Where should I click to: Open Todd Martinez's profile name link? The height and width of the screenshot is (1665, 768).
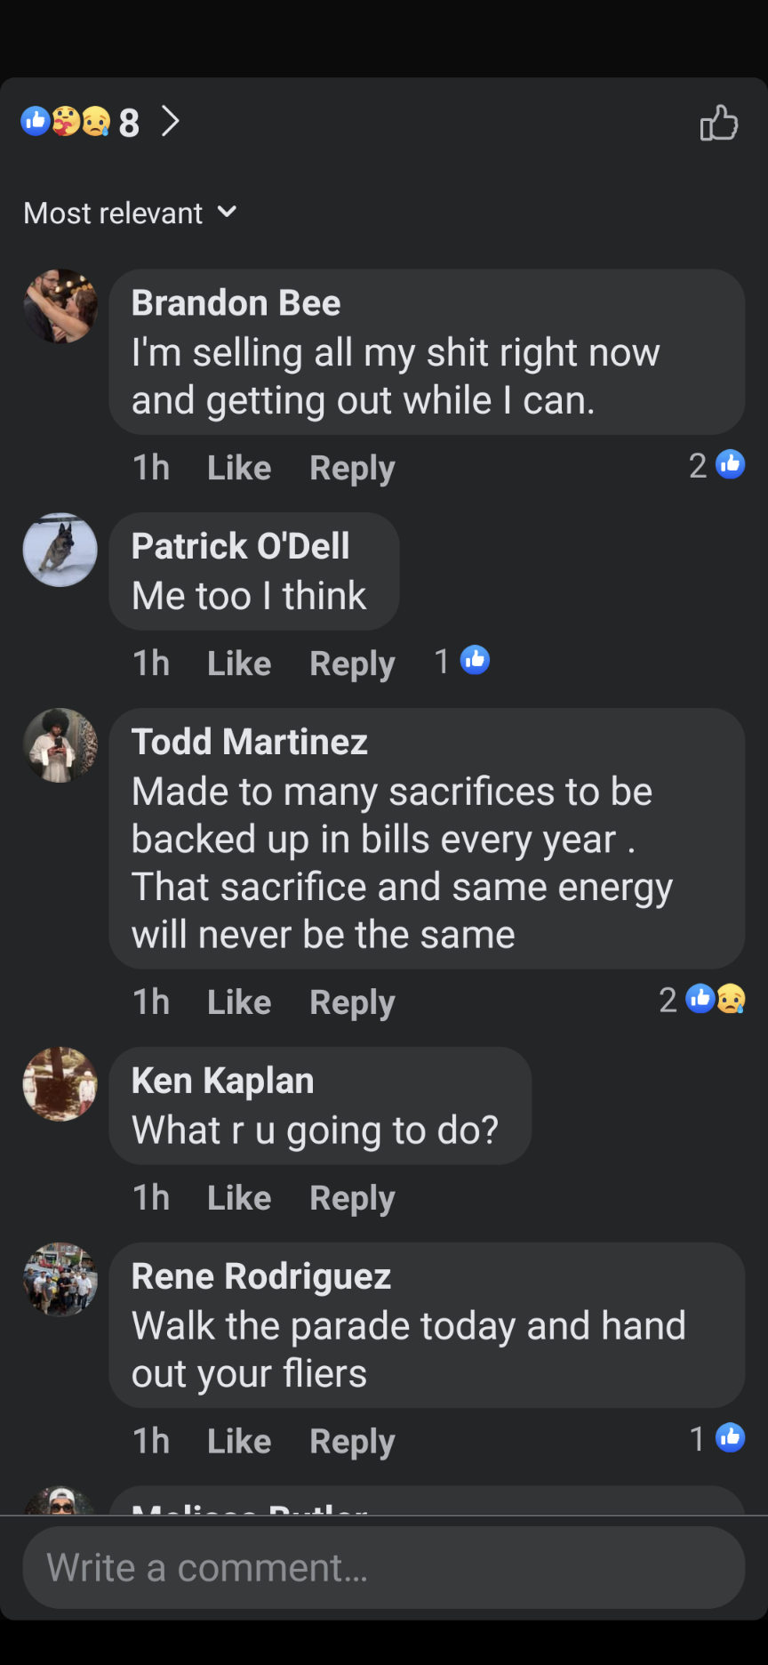tap(249, 742)
